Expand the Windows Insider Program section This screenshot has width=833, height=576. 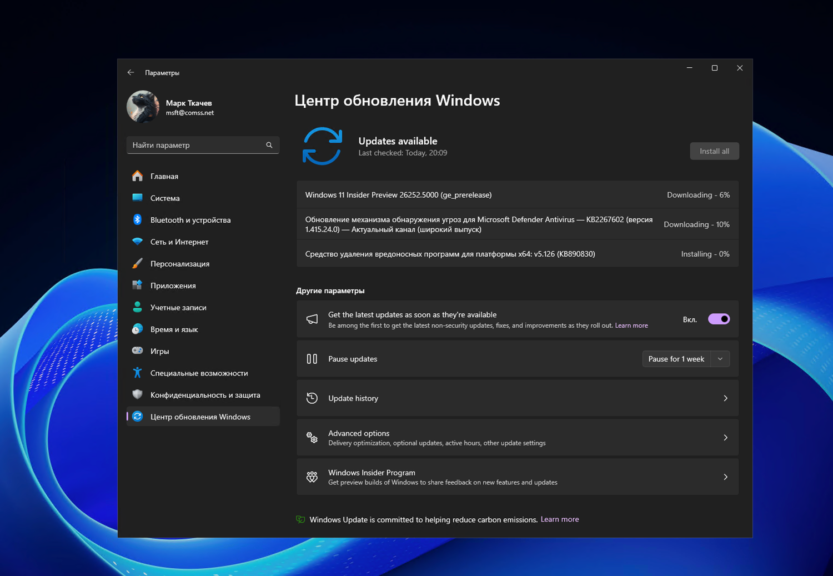click(x=725, y=477)
